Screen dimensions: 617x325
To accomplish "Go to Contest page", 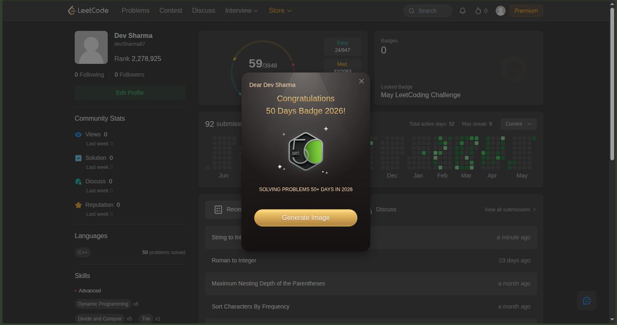I will tap(171, 10).
